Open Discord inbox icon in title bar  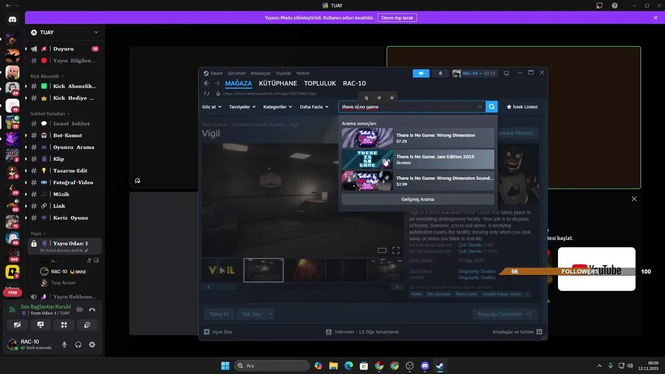coord(599,6)
